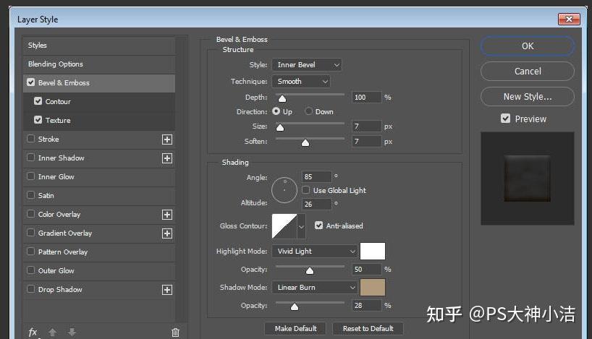Toggle the Bevel & Emboss checkbox

(30, 82)
